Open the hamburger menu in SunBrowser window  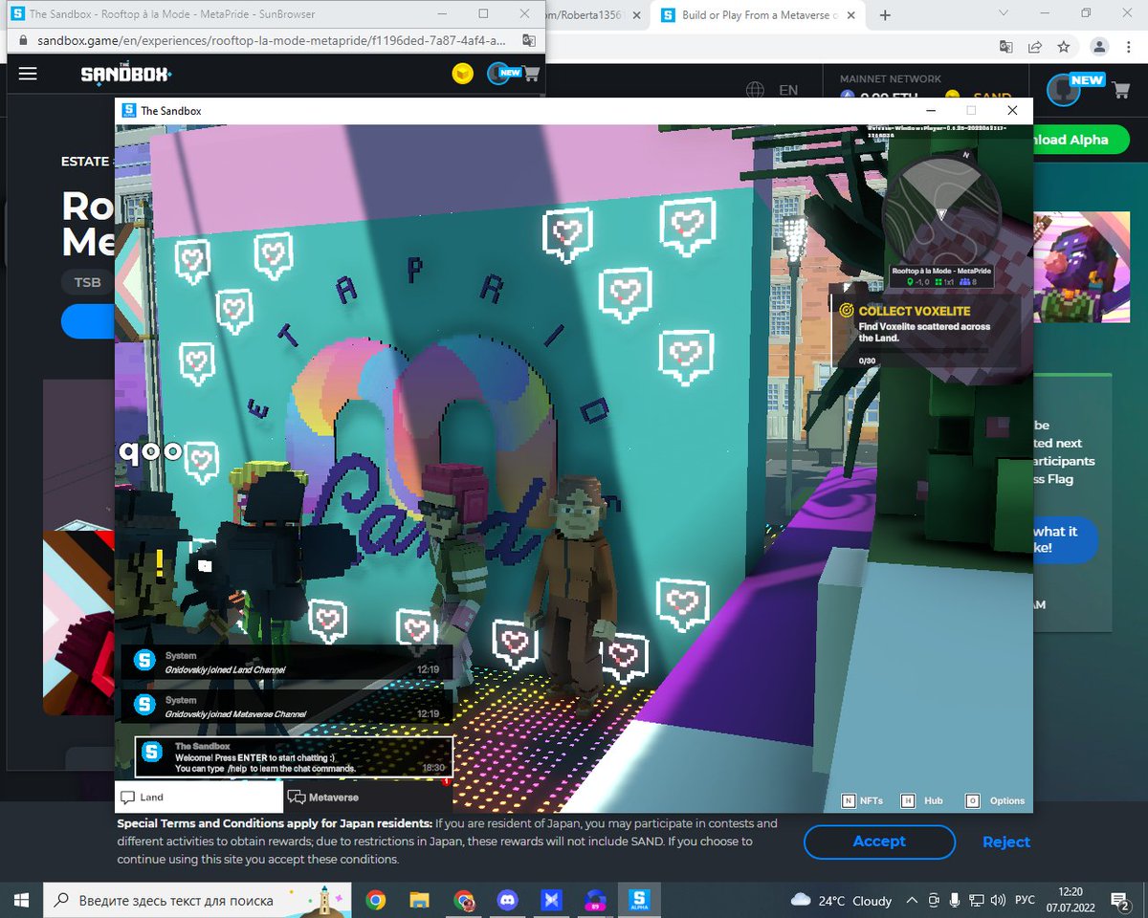(28, 73)
